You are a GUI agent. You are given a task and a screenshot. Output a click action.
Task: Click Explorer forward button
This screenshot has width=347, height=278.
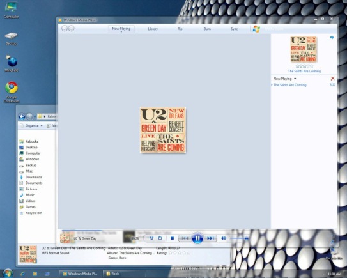pos(29,116)
